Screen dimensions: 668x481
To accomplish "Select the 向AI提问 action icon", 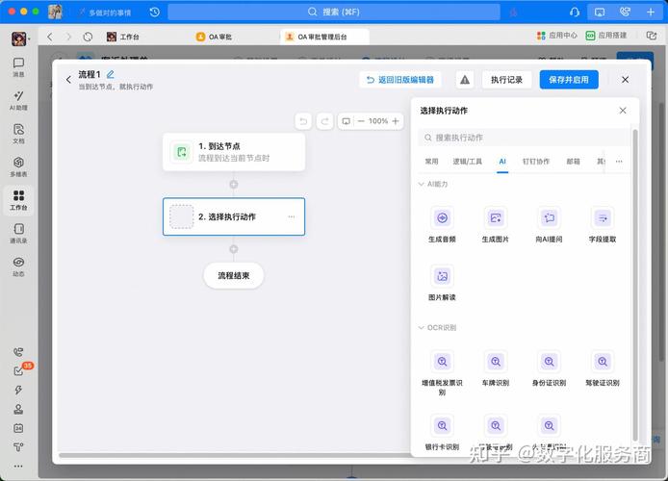I will tap(550, 218).
